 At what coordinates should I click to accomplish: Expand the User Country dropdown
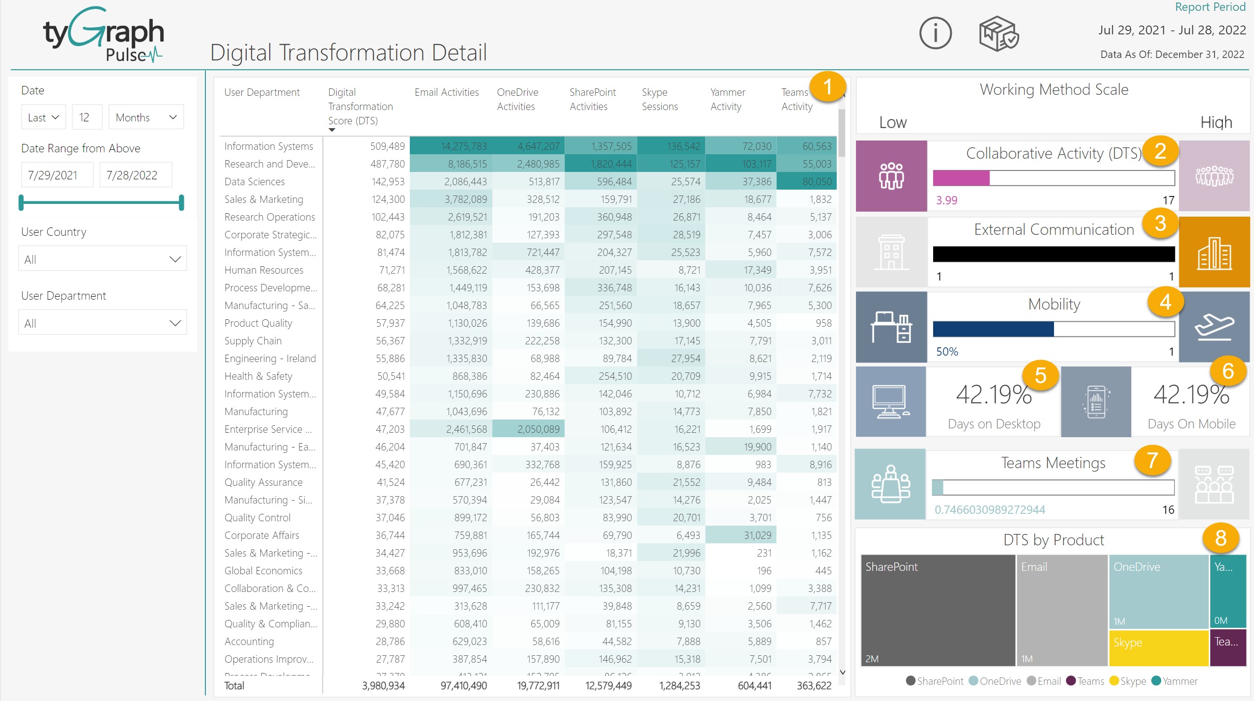point(103,259)
